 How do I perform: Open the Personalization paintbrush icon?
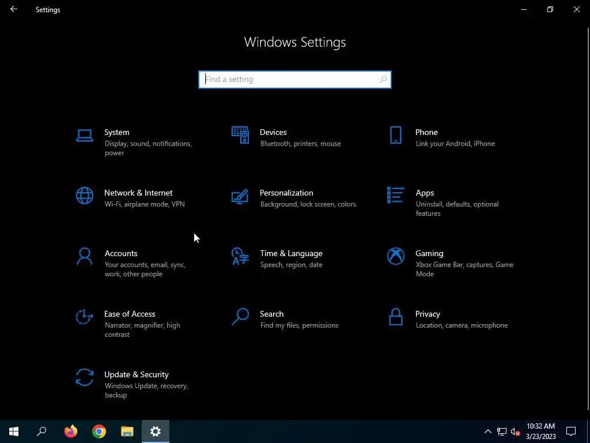tap(240, 196)
